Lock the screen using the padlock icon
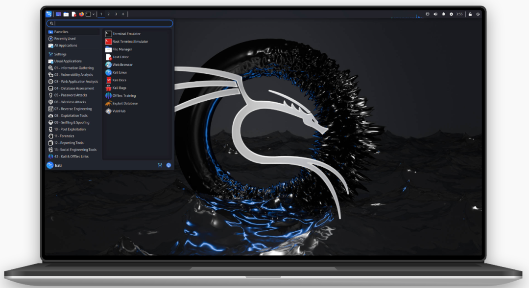Screen dimensions: 529x288 [470, 14]
